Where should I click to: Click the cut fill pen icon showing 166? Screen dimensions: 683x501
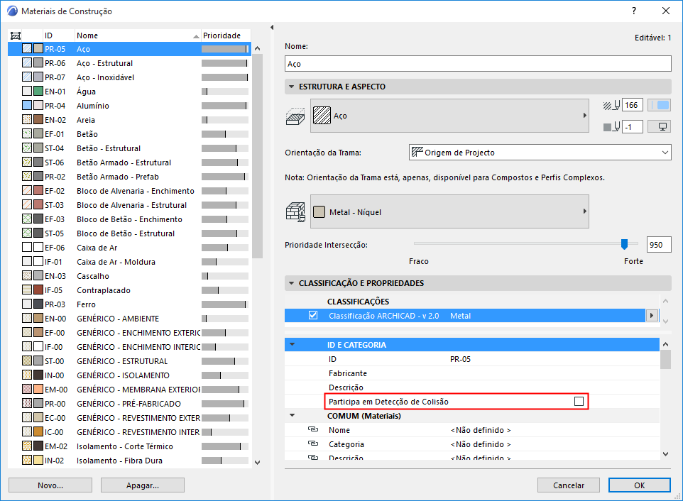[x=610, y=105]
